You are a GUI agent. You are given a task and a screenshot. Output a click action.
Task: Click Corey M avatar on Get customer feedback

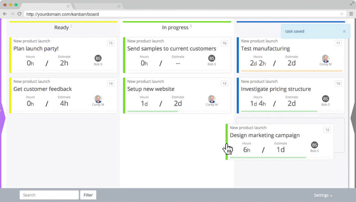pos(98,99)
